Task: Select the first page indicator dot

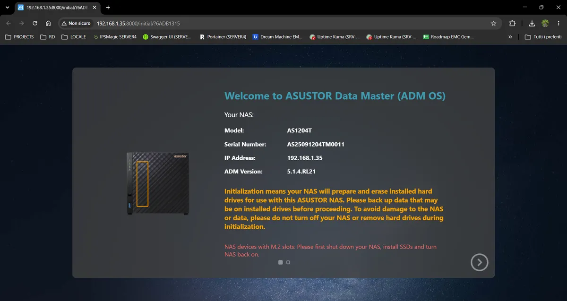Action: pyautogui.click(x=280, y=262)
